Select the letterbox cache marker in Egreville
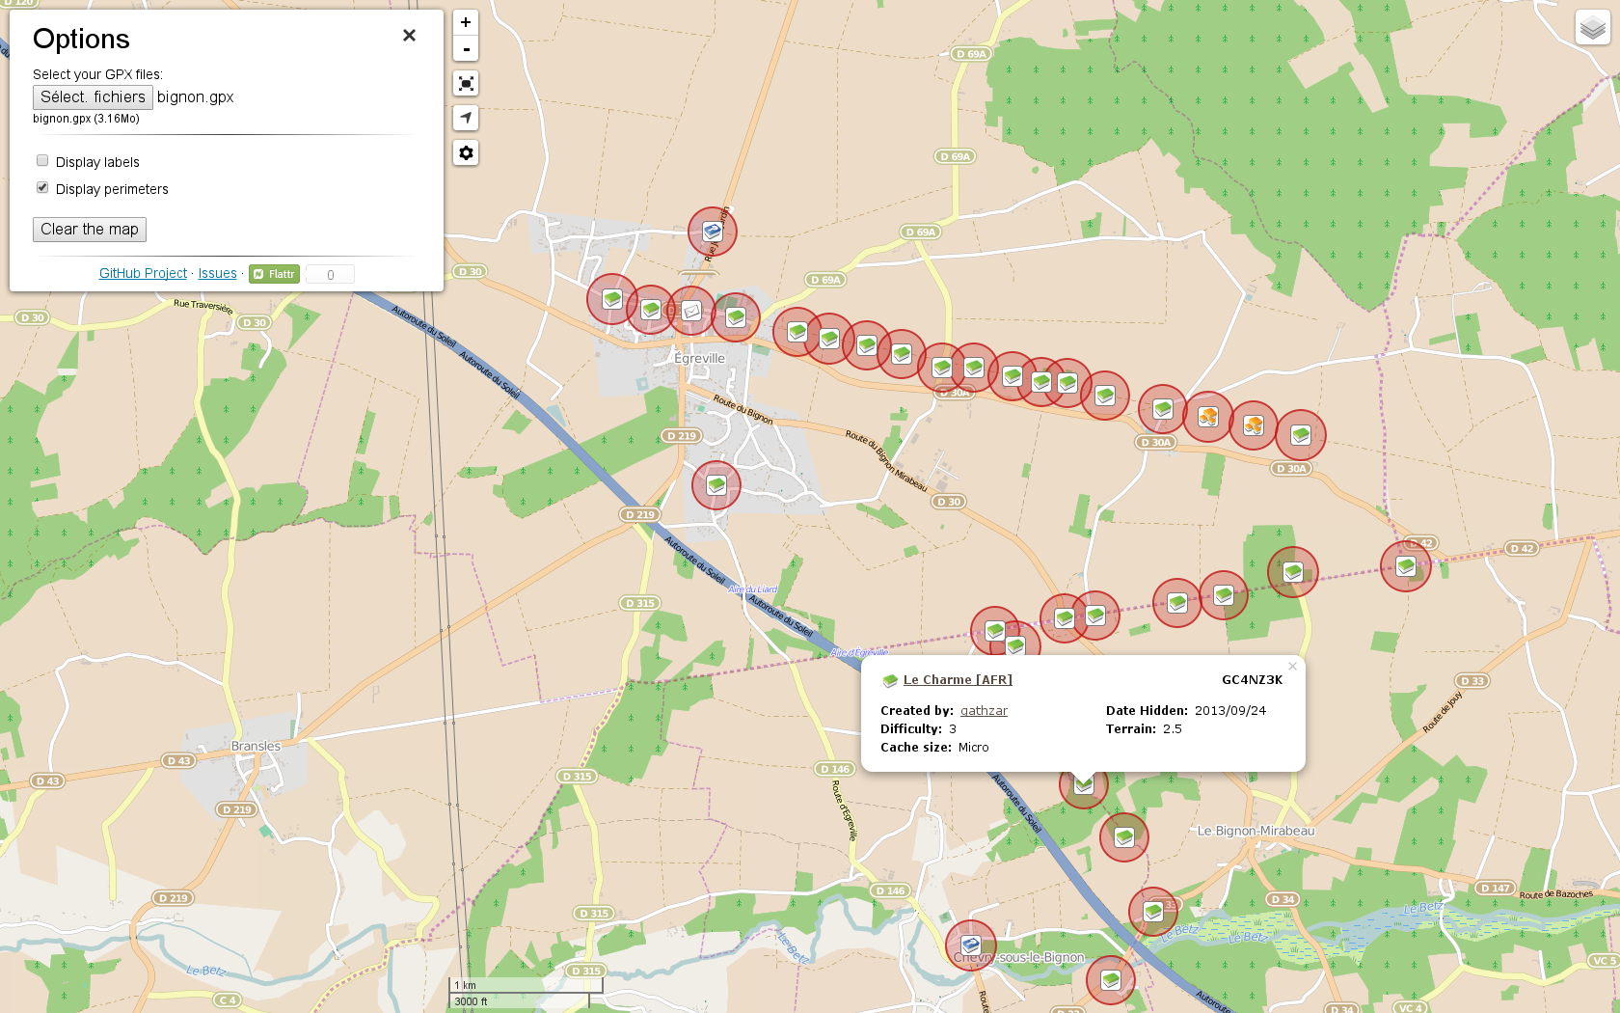The height and width of the screenshot is (1013, 1620). pyautogui.click(x=691, y=311)
